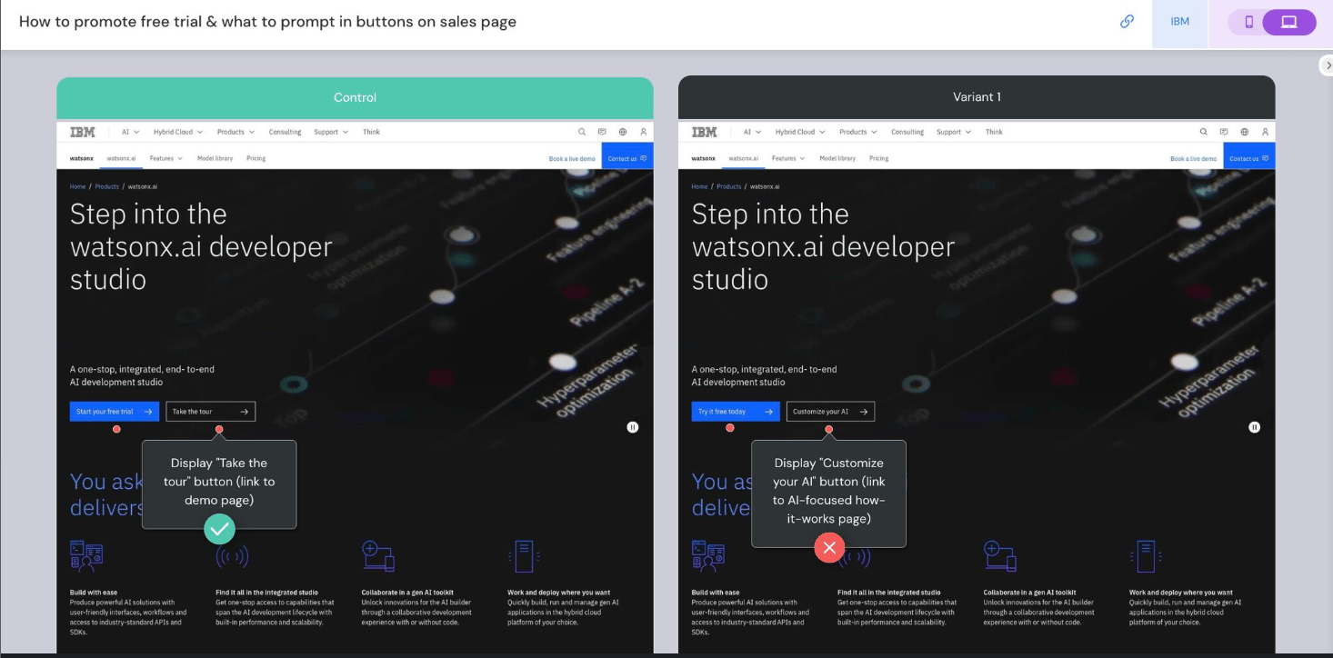1333x658 pixels.
Task: Switch to the mobile device view
Action: tap(1248, 22)
